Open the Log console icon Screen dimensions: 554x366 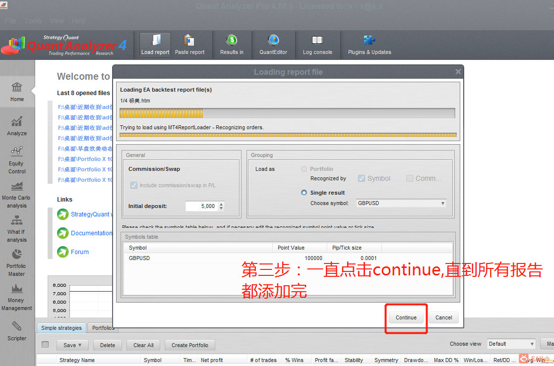(x=317, y=40)
